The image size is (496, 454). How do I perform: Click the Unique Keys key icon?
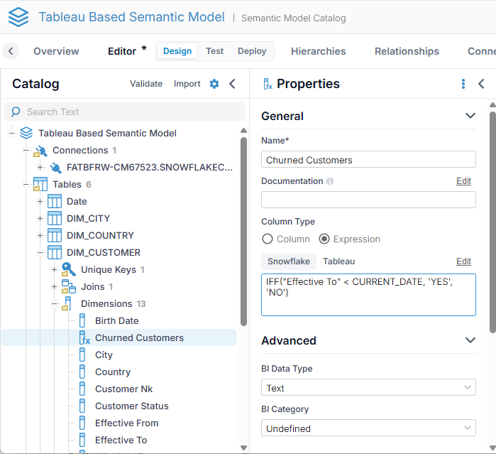(x=69, y=269)
